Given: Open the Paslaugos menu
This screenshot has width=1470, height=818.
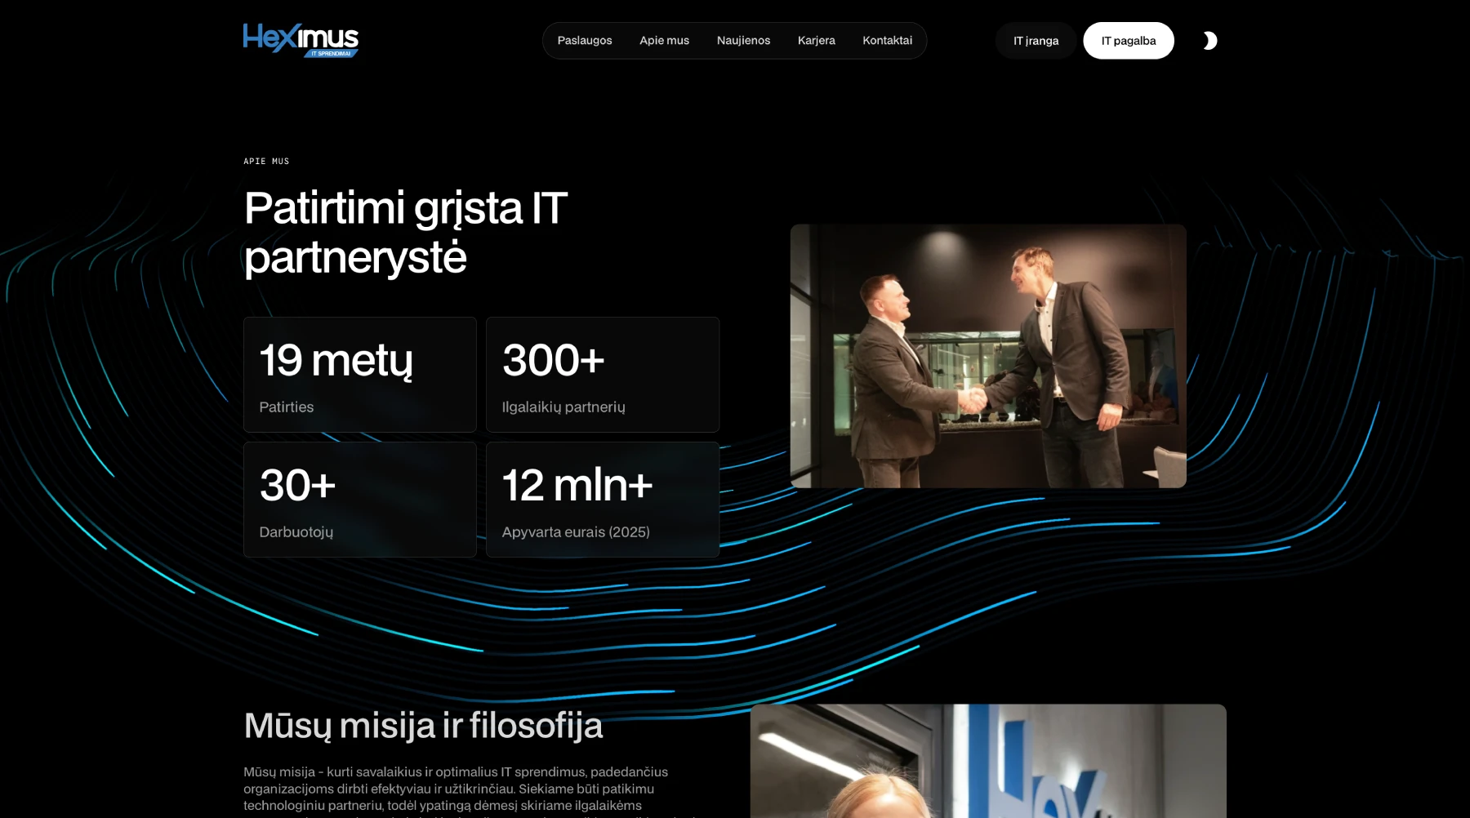Looking at the screenshot, I should 585,41.
